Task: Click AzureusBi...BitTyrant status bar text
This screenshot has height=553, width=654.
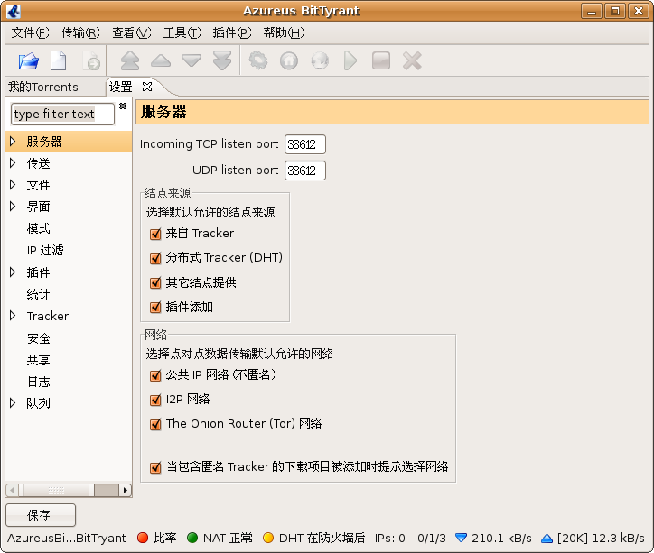Action: [x=66, y=538]
